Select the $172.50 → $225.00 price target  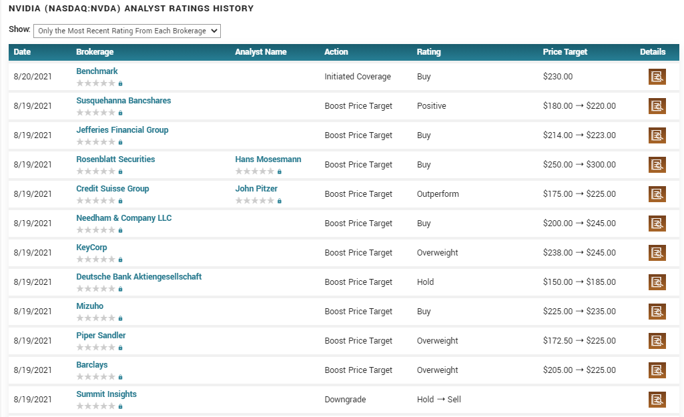(x=579, y=341)
